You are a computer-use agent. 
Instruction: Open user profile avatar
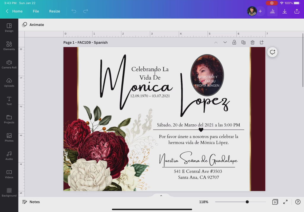(x=252, y=11)
